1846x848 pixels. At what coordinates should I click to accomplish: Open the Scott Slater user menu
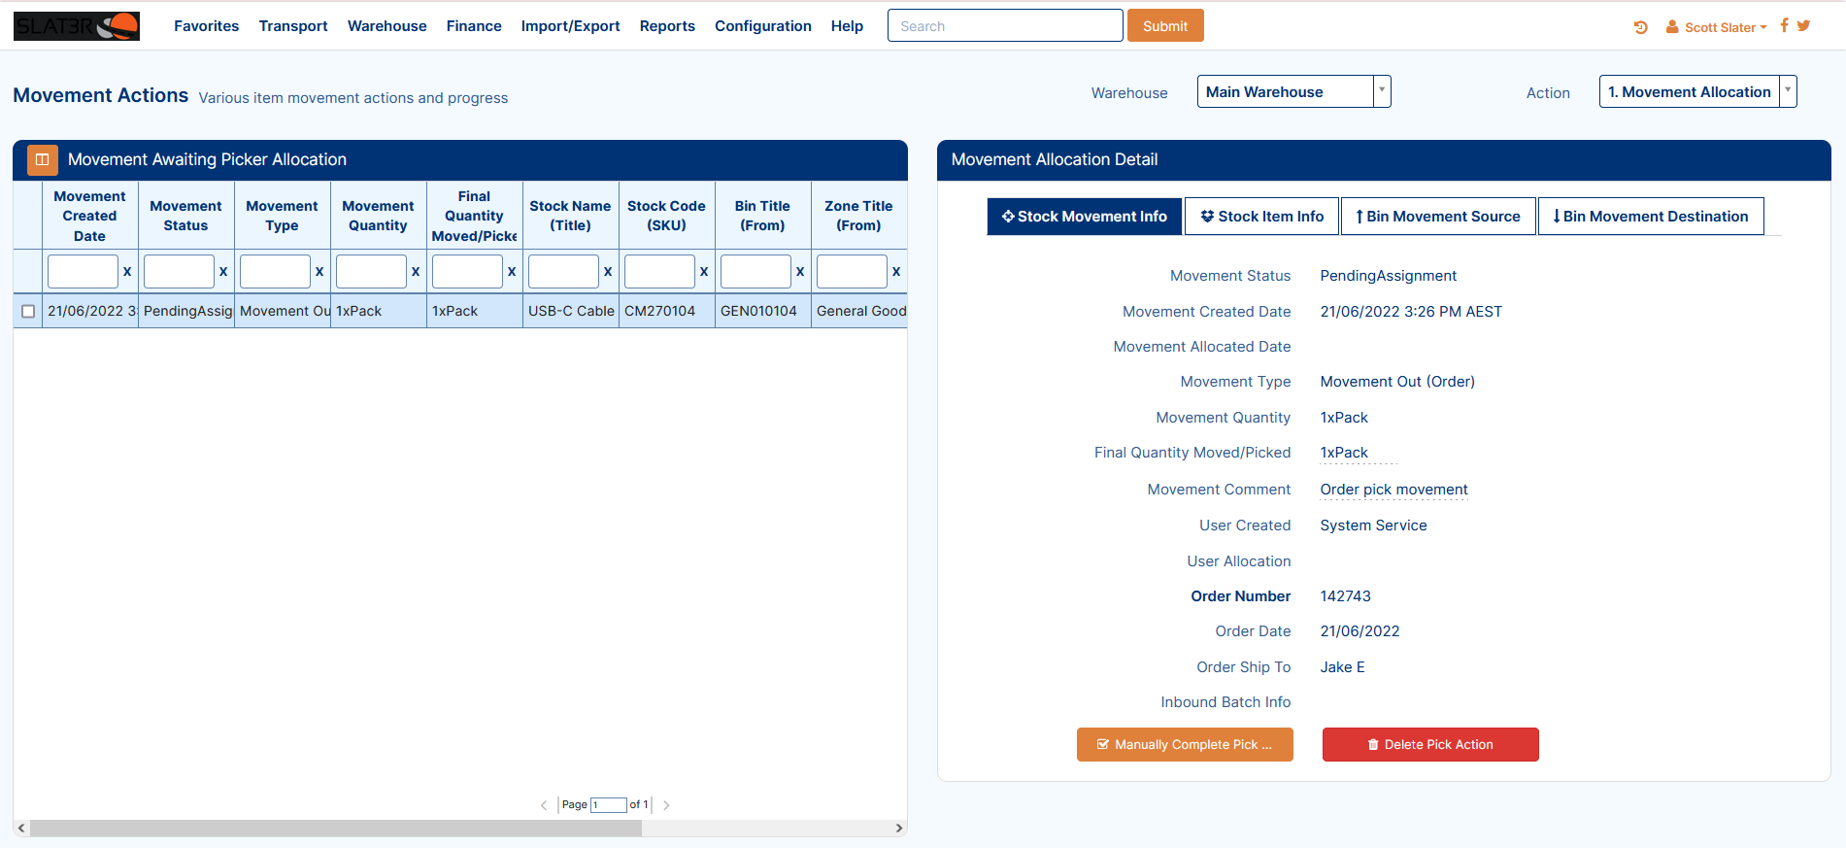[1717, 27]
